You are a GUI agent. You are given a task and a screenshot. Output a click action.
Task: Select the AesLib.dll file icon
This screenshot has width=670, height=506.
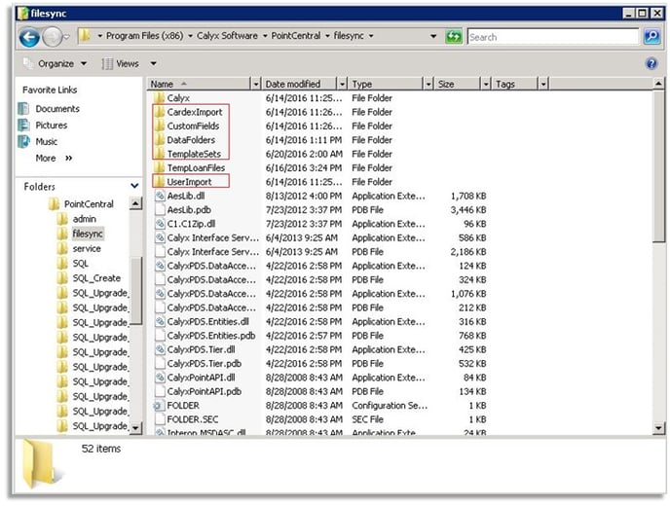160,196
